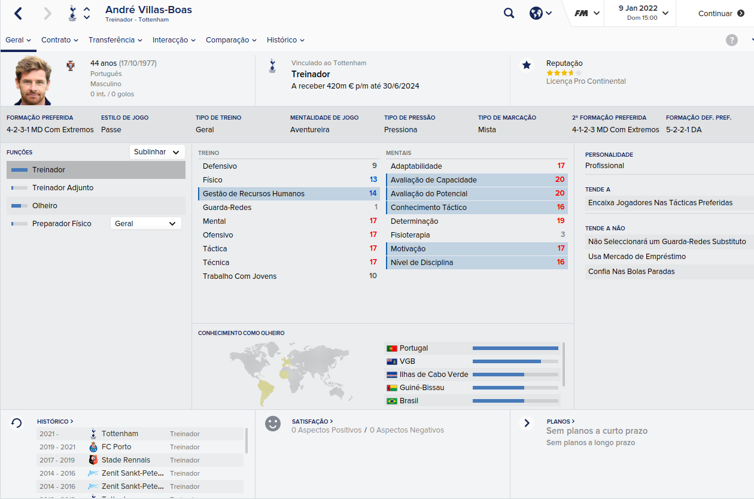Click the Reputação star icon
This screenshot has width=754, height=499.
point(527,65)
